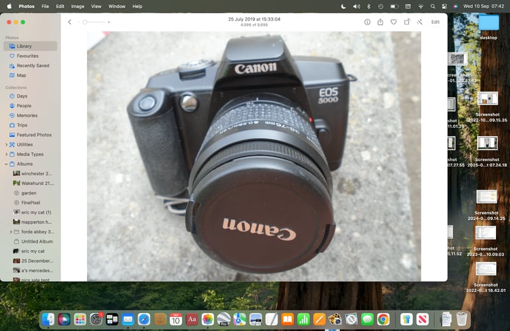Image resolution: width=510 pixels, height=331 pixels.
Task: Open Wi-Fi menu bar icon
Action: point(420,6)
